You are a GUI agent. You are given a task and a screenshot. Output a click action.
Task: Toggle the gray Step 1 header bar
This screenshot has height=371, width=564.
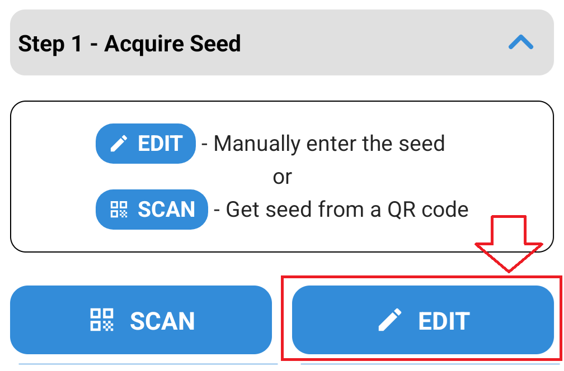[x=281, y=42]
